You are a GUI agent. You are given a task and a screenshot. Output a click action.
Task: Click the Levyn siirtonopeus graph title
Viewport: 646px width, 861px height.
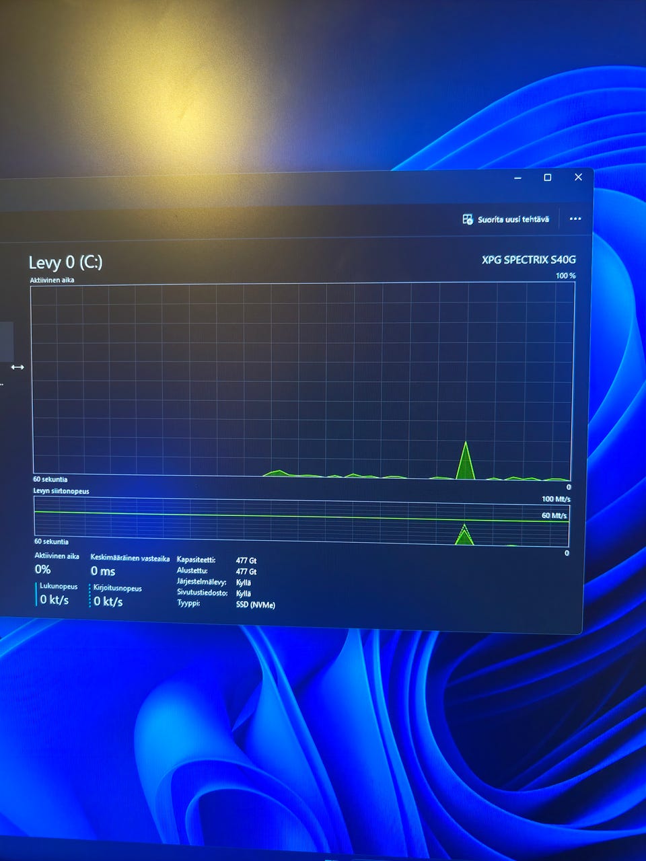click(61, 491)
